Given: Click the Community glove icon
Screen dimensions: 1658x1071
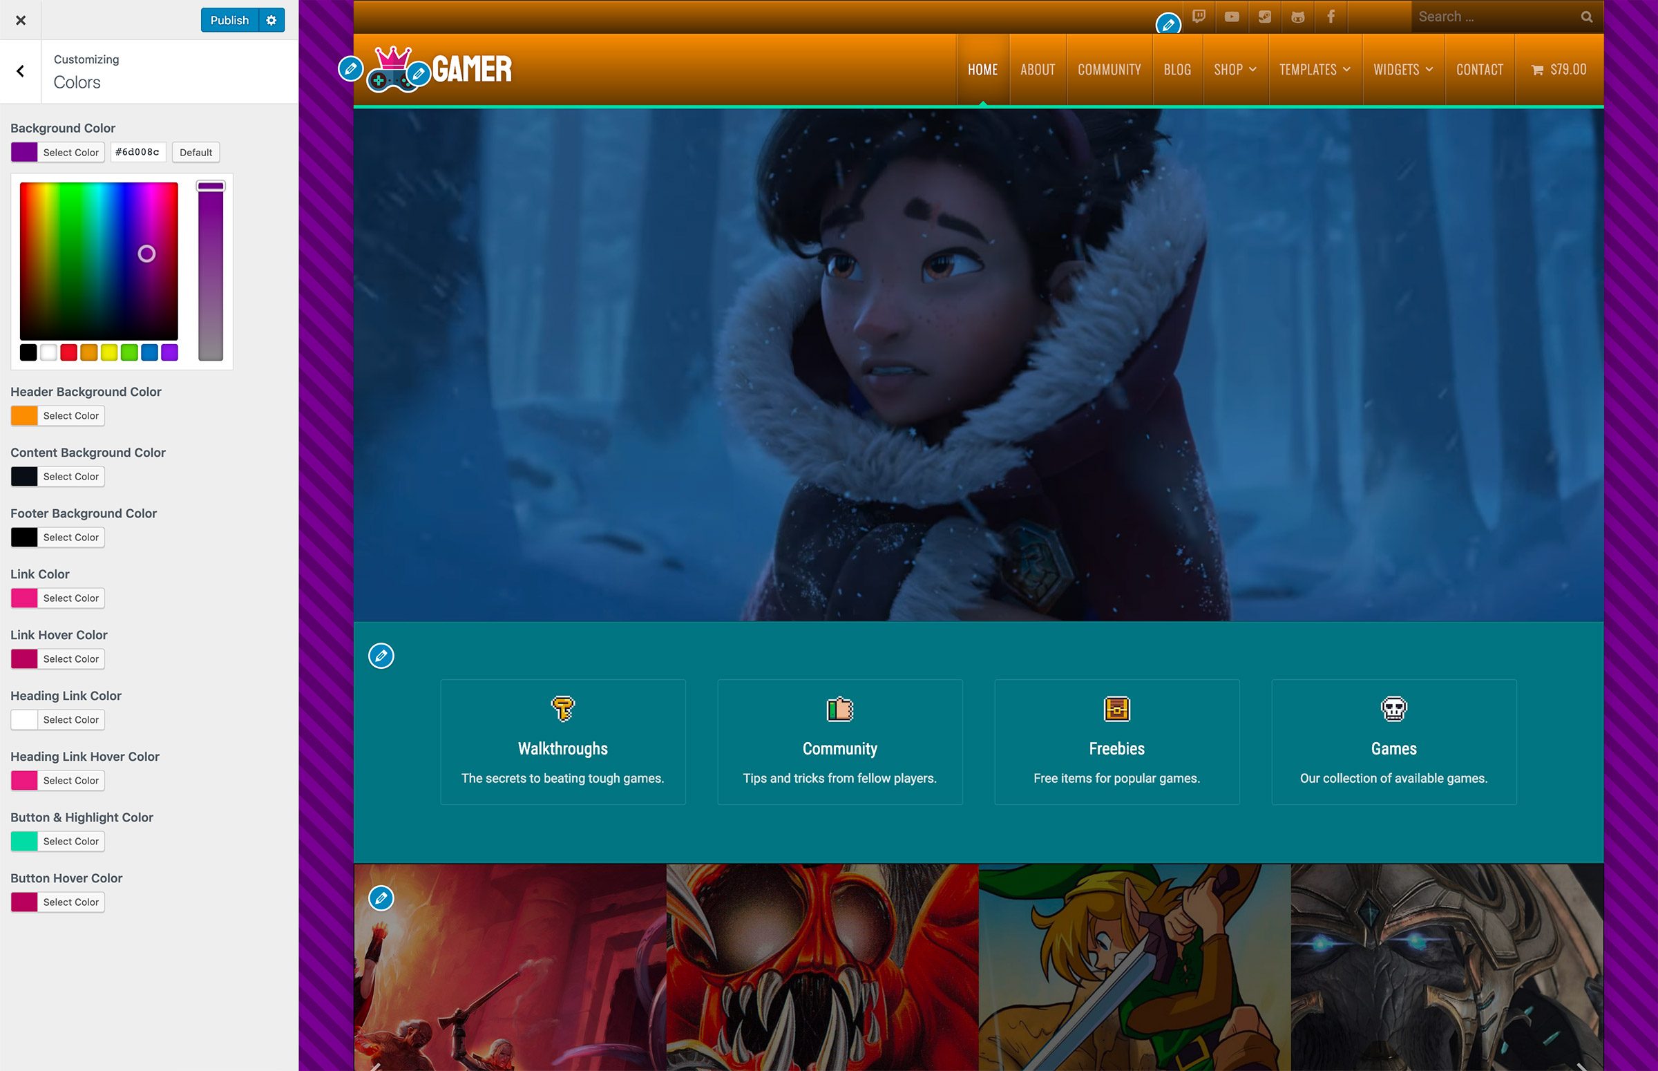Looking at the screenshot, I should [x=840, y=709].
